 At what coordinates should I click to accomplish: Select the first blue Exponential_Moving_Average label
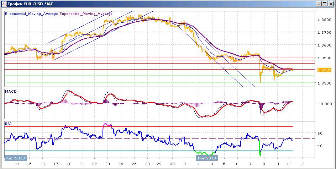tap(31, 14)
